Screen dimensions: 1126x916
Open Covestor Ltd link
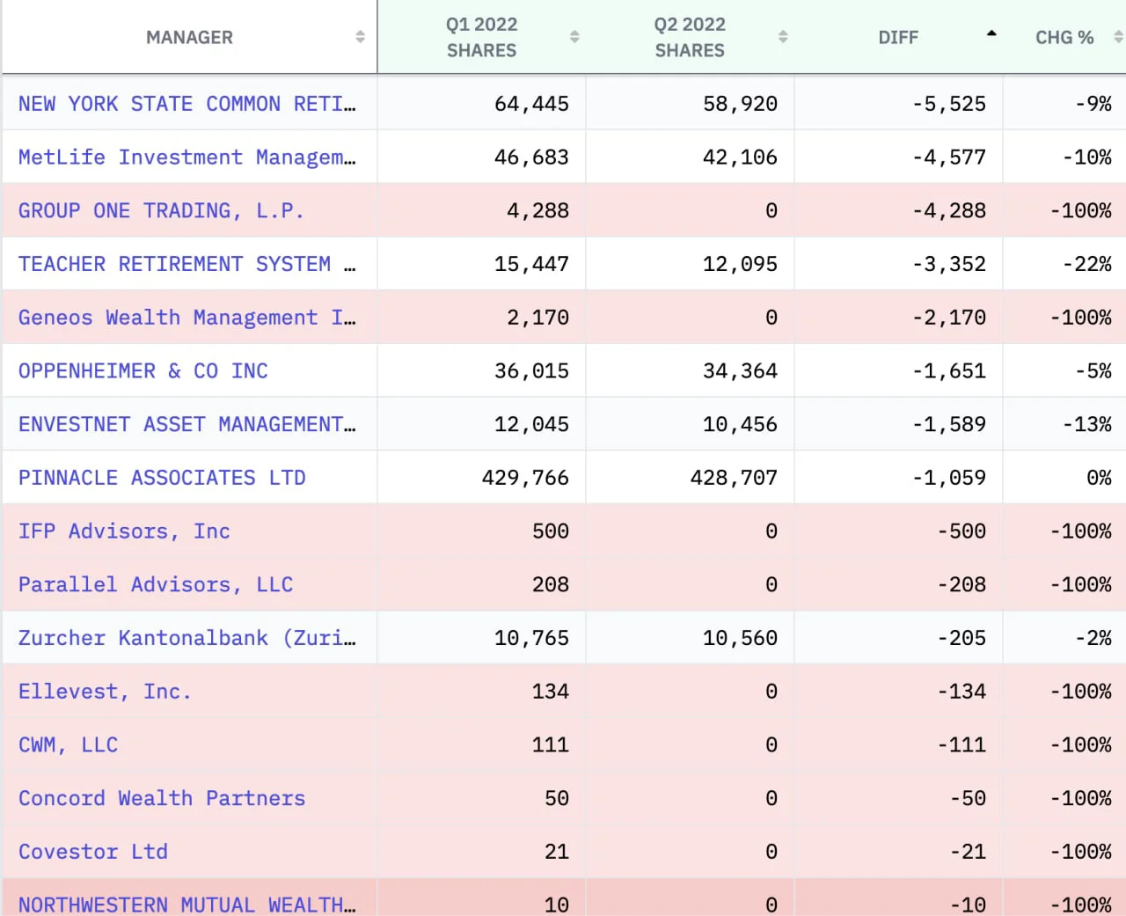point(93,852)
